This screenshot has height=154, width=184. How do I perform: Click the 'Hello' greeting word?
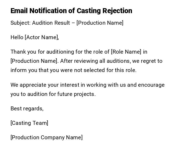tap(17, 37)
